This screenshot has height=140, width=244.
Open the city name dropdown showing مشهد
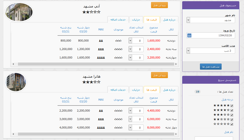pos(211,20)
